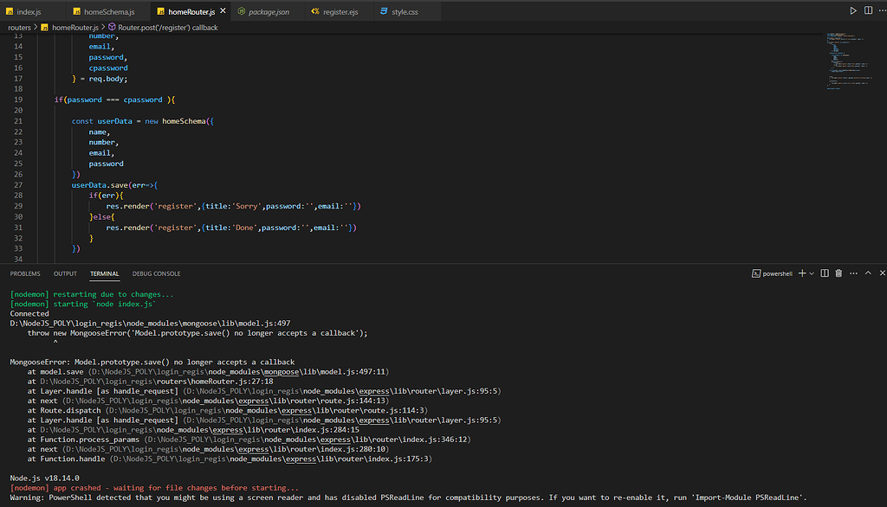
Task: Open the terminal panel's ellipsis menu
Action: pyautogui.click(x=852, y=273)
